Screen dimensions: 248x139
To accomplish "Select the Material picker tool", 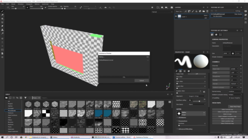I will click(x=2, y=34).
